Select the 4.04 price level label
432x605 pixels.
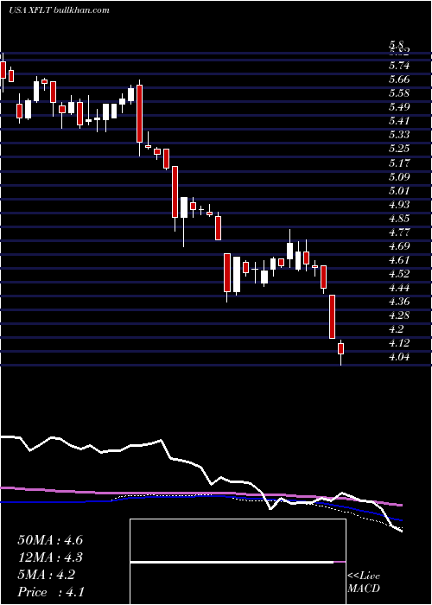(399, 357)
